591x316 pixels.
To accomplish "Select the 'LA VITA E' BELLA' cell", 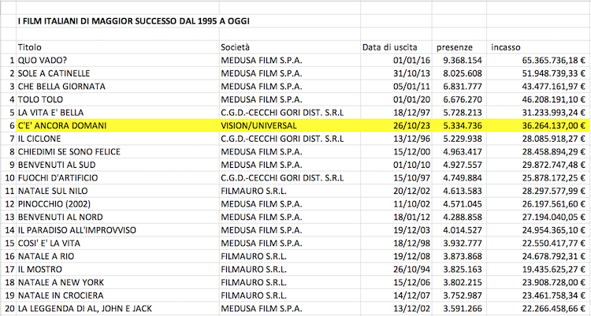I will [117, 113].
